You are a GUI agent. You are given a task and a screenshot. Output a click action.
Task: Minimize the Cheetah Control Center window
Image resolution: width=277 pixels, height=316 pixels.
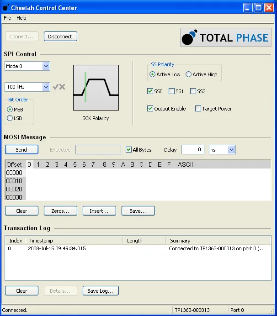pyautogui.click(x=248, y=8)
